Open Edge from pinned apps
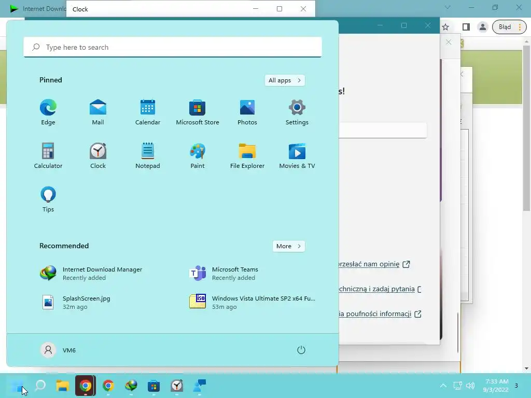The width and height of the screenshot is (531, 398). click(x=48, y=112)
